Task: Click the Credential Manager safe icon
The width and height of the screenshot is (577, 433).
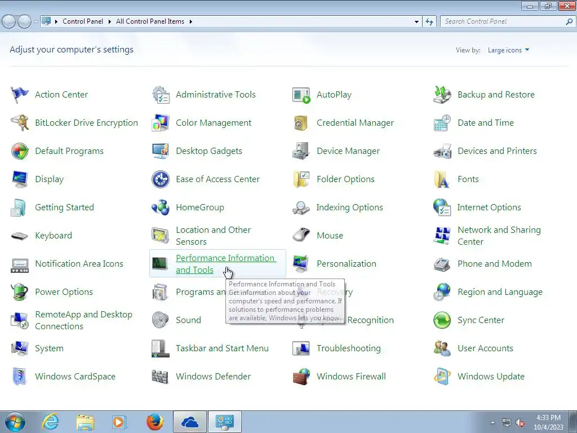Action: (301, 122)
